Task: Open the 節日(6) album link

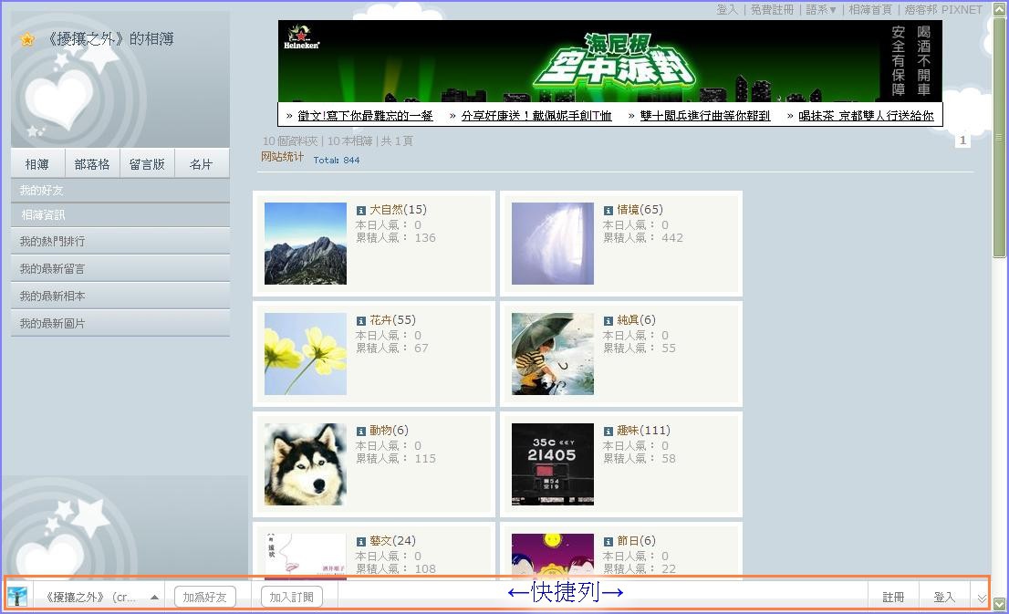Action: [x=637, y=541]
